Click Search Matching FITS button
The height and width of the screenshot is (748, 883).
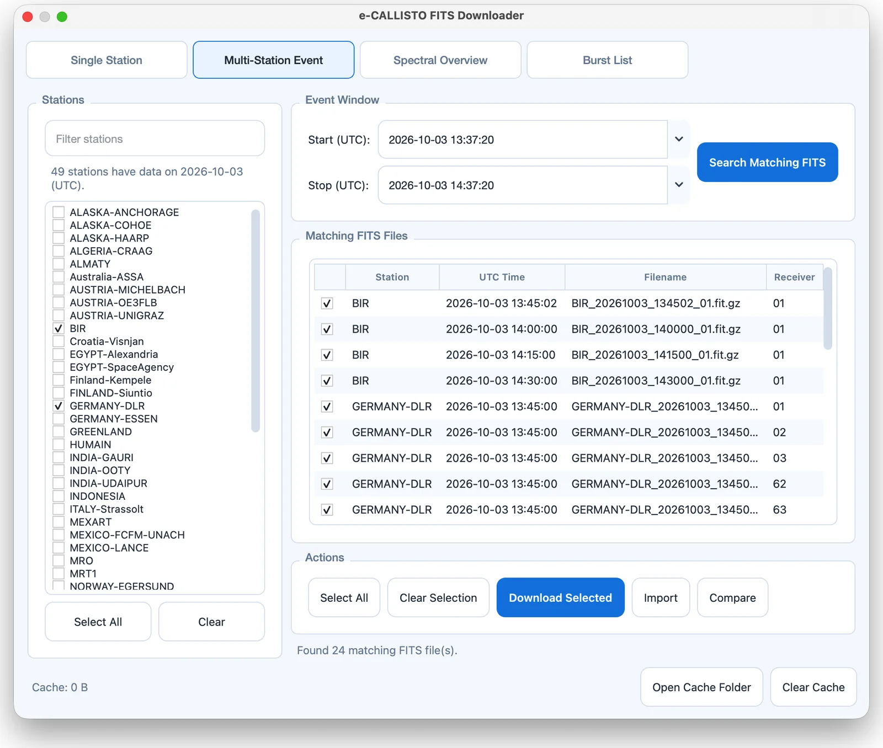(x=767, y=162)
